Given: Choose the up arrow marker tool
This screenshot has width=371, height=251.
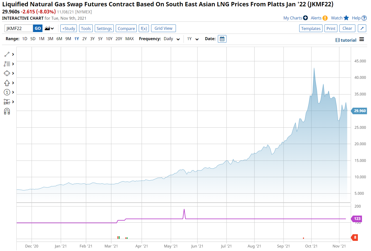Looking at the screenshot, I should pos(7,83).
